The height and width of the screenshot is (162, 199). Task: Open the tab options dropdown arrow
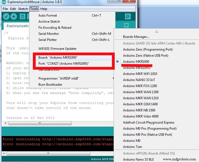click(126, 25)
